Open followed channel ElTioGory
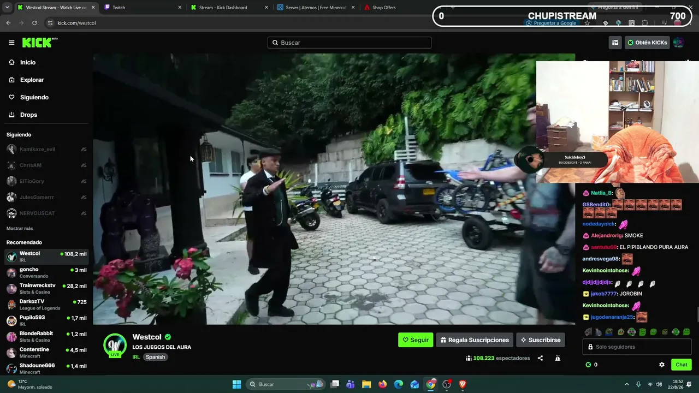This screenshot has width=699, height=393. tap(46, 181)
